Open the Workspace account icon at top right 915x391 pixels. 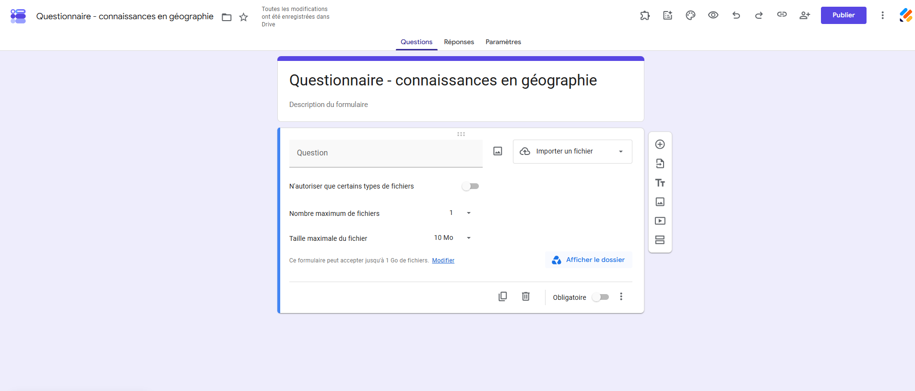click(906, 15)
